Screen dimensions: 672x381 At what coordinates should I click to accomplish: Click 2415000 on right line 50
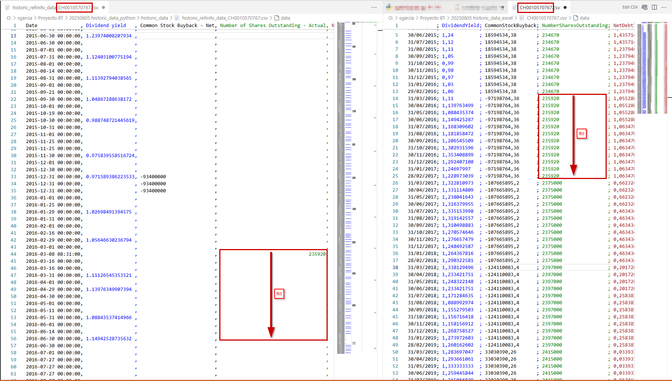pos(552,352)
